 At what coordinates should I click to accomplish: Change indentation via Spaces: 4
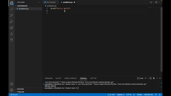[x=121, y=95]
